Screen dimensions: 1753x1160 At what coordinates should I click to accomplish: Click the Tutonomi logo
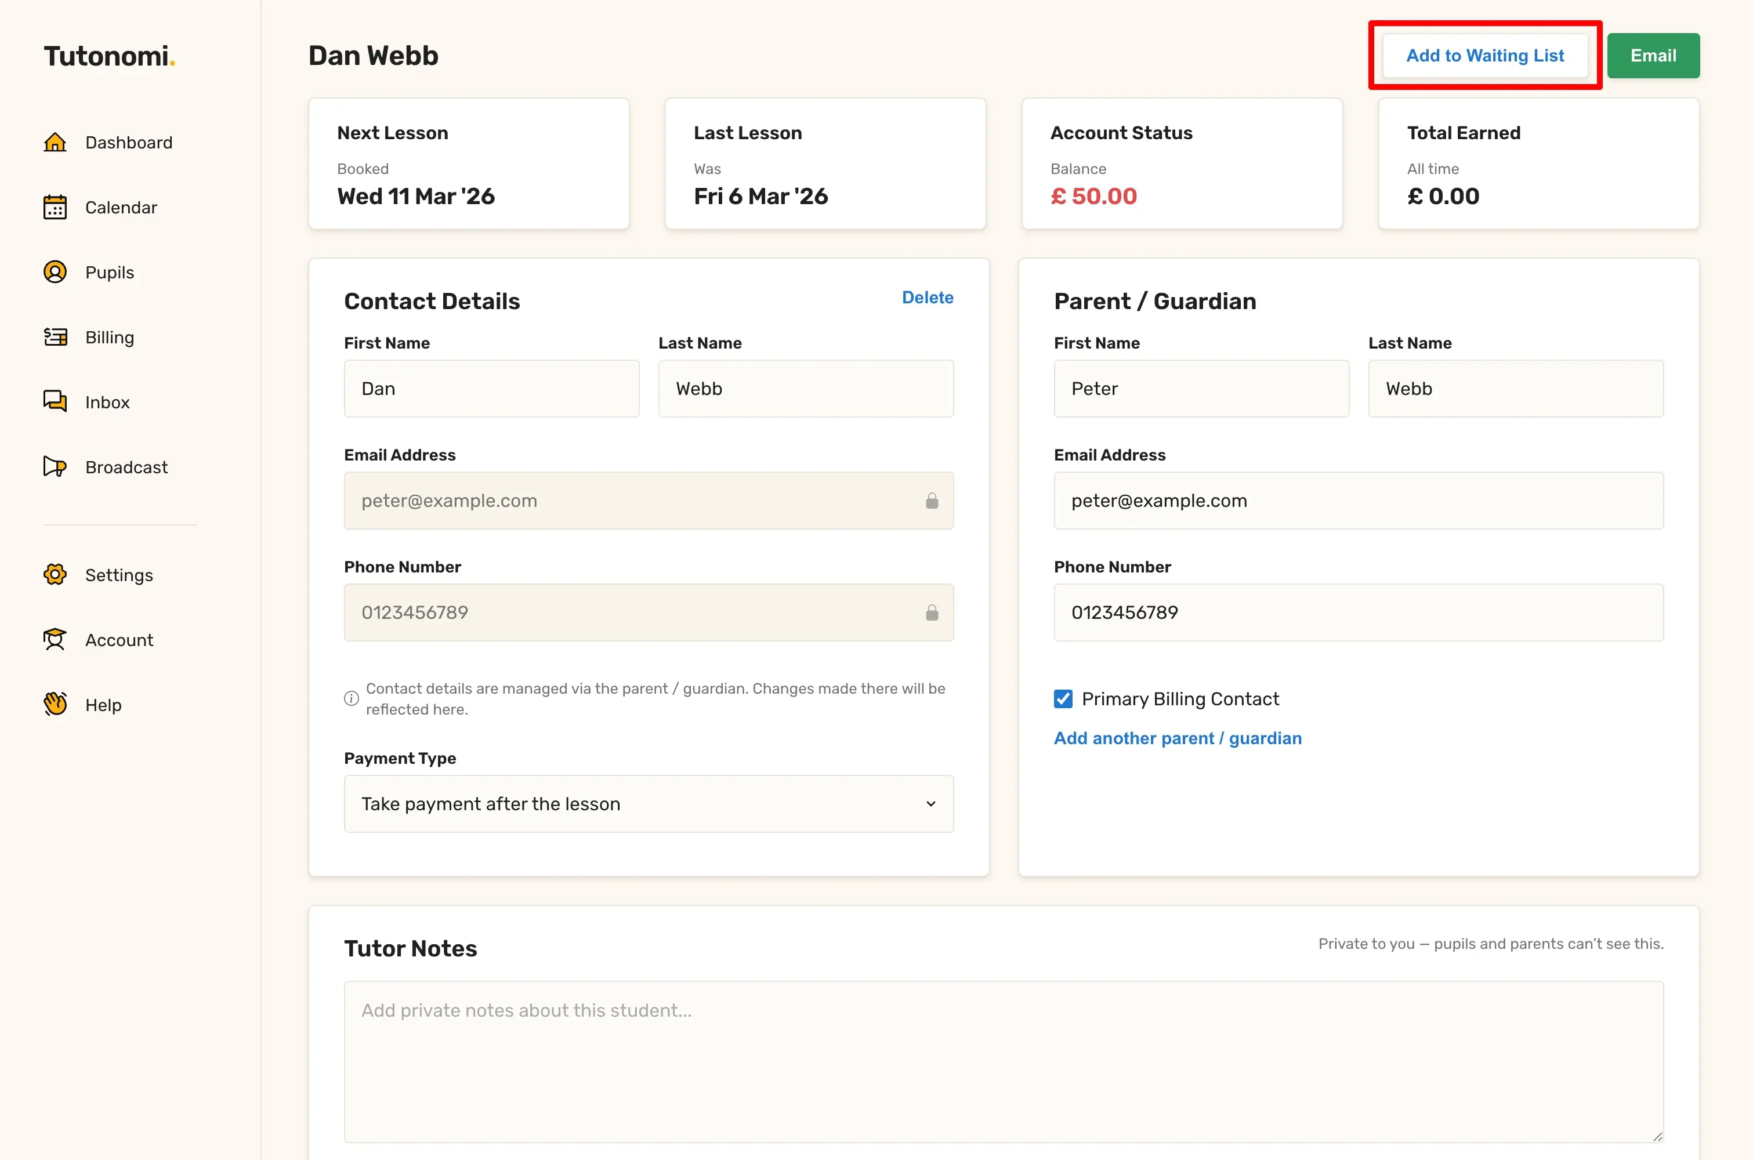click(110, 56)
